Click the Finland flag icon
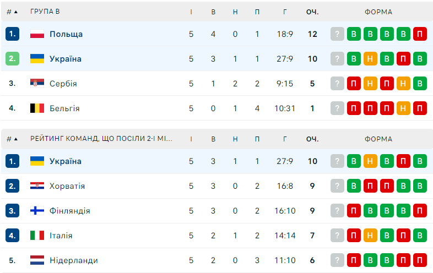Image resolution: width=433 pixels, height=273 pixels. point(37,211)
